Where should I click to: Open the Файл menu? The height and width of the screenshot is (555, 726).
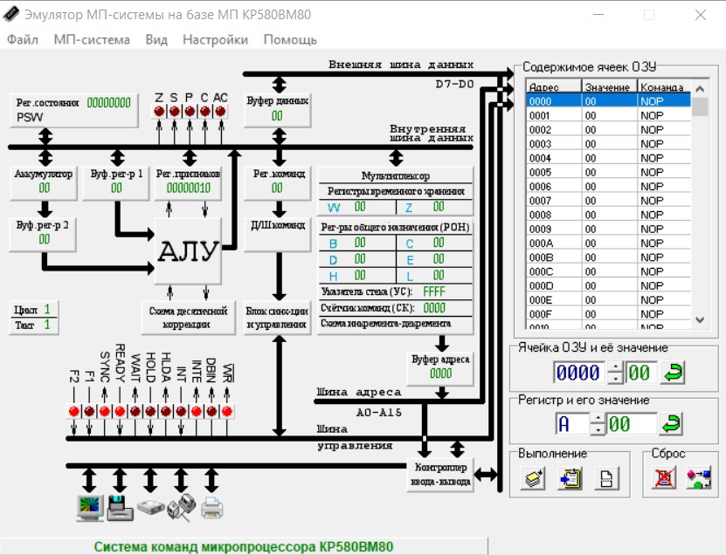click(22, 39)
